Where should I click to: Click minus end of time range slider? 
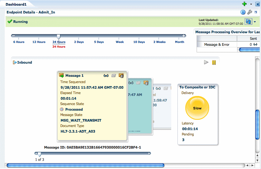tap(14, 36)
